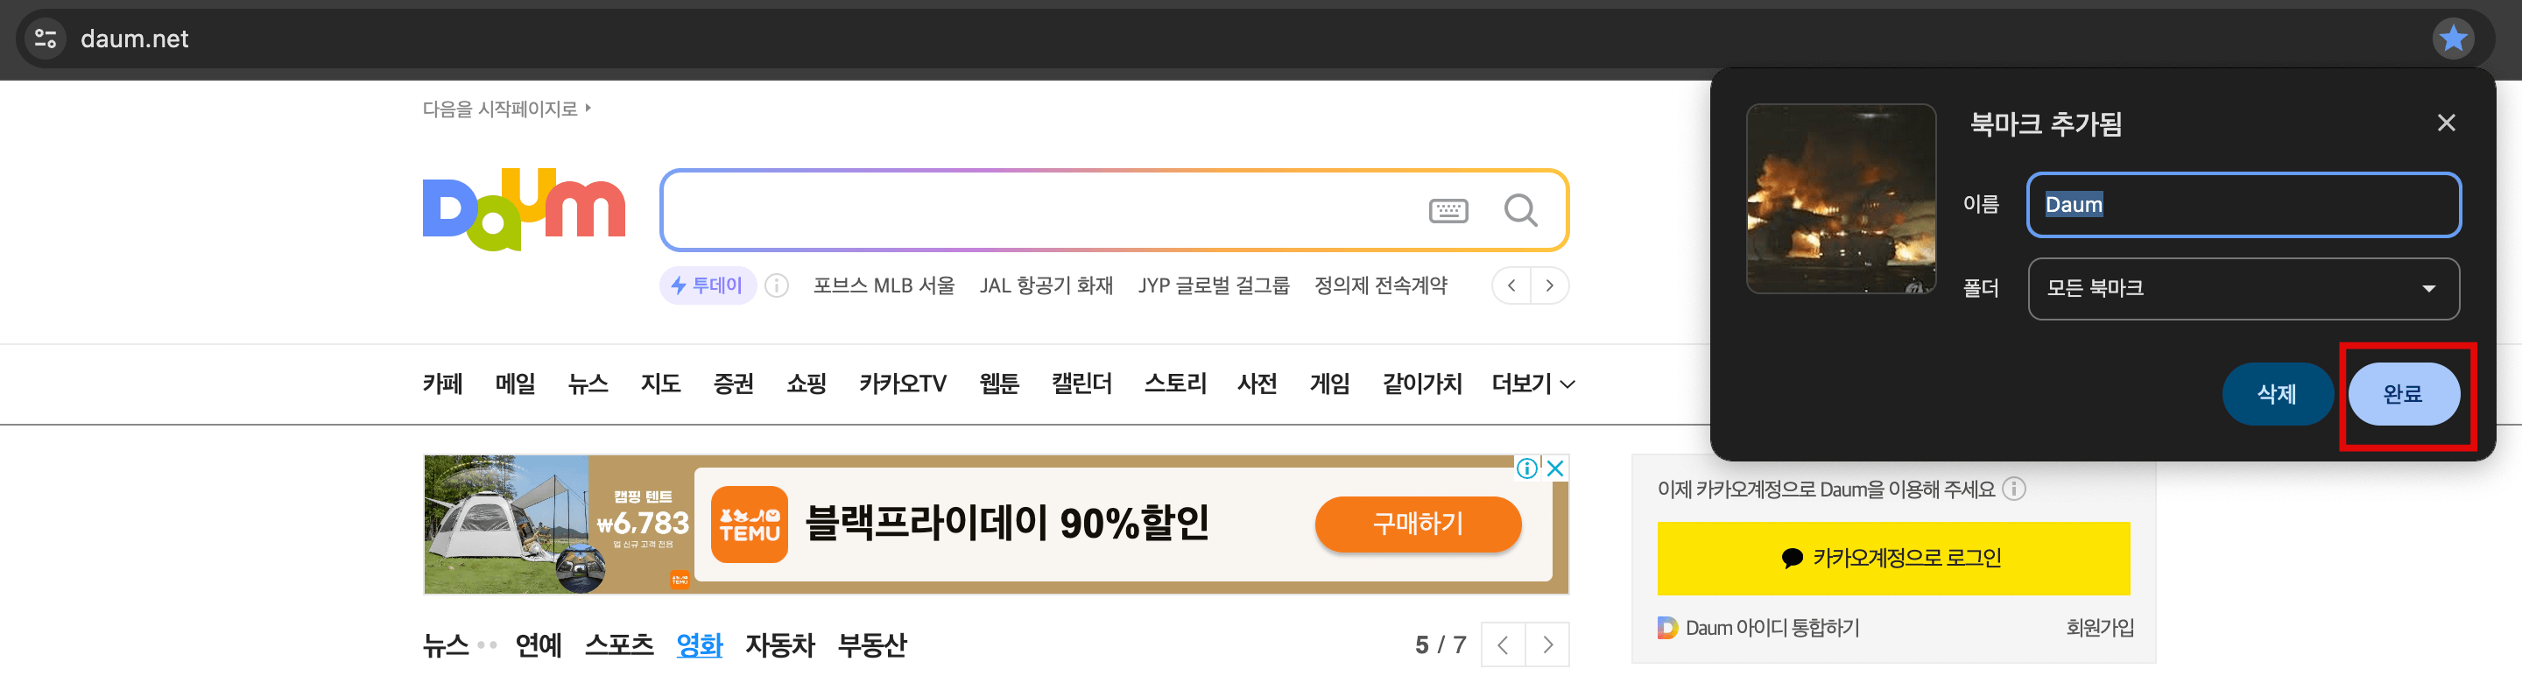Select the 뉴스 tab in content section
The height and width of the screenshot is (683, 2522).
(446, 644)
